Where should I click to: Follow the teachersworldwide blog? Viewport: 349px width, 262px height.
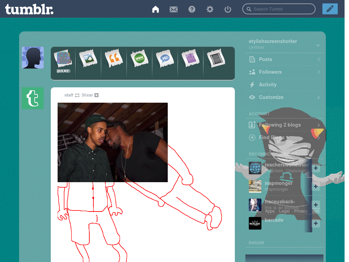316,168
